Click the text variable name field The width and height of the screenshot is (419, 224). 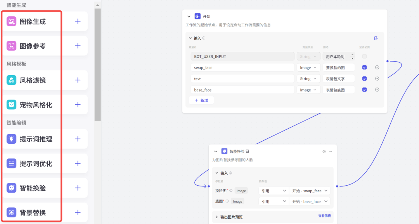tap(242, 79)
